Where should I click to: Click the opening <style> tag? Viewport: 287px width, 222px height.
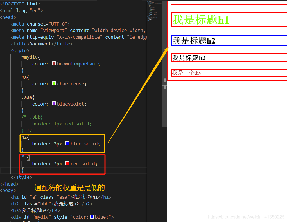pyautogui.click(x=20, y=51)
